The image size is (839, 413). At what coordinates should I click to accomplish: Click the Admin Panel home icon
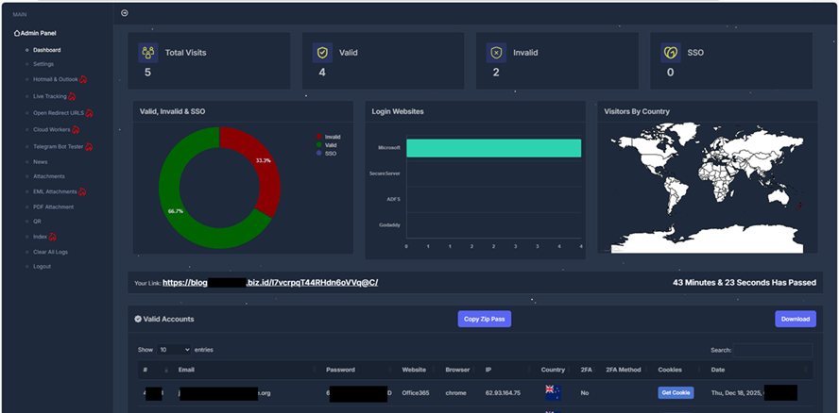(x=17, y=33)
